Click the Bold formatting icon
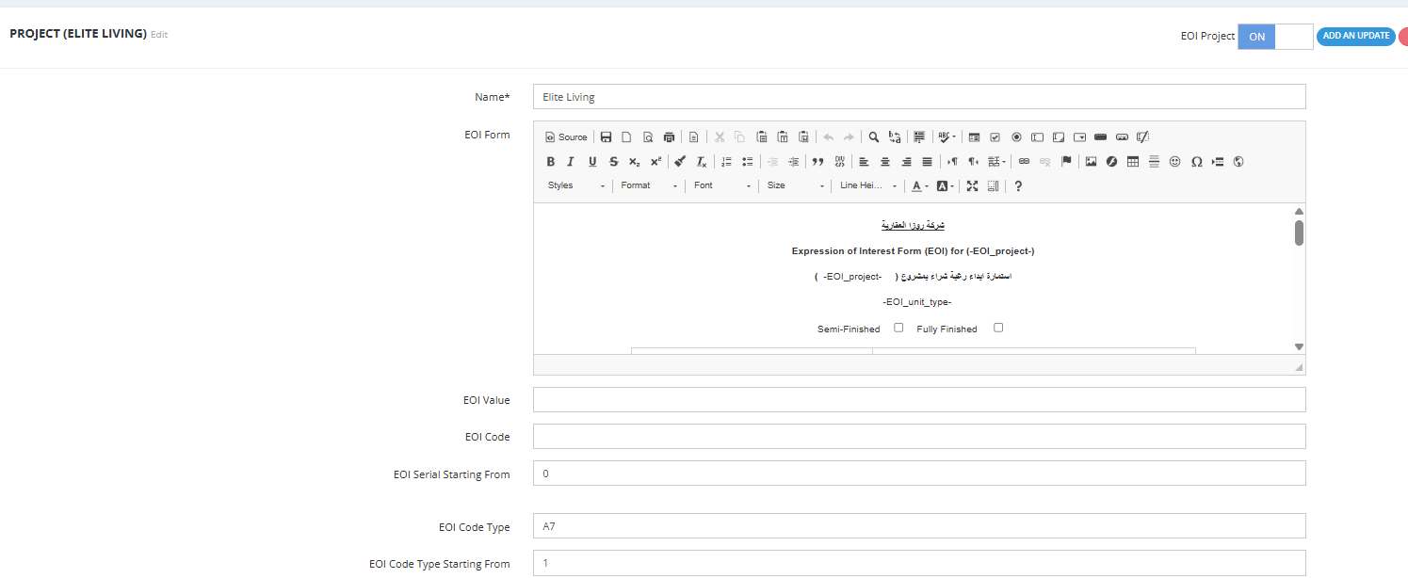 point(551,162)
